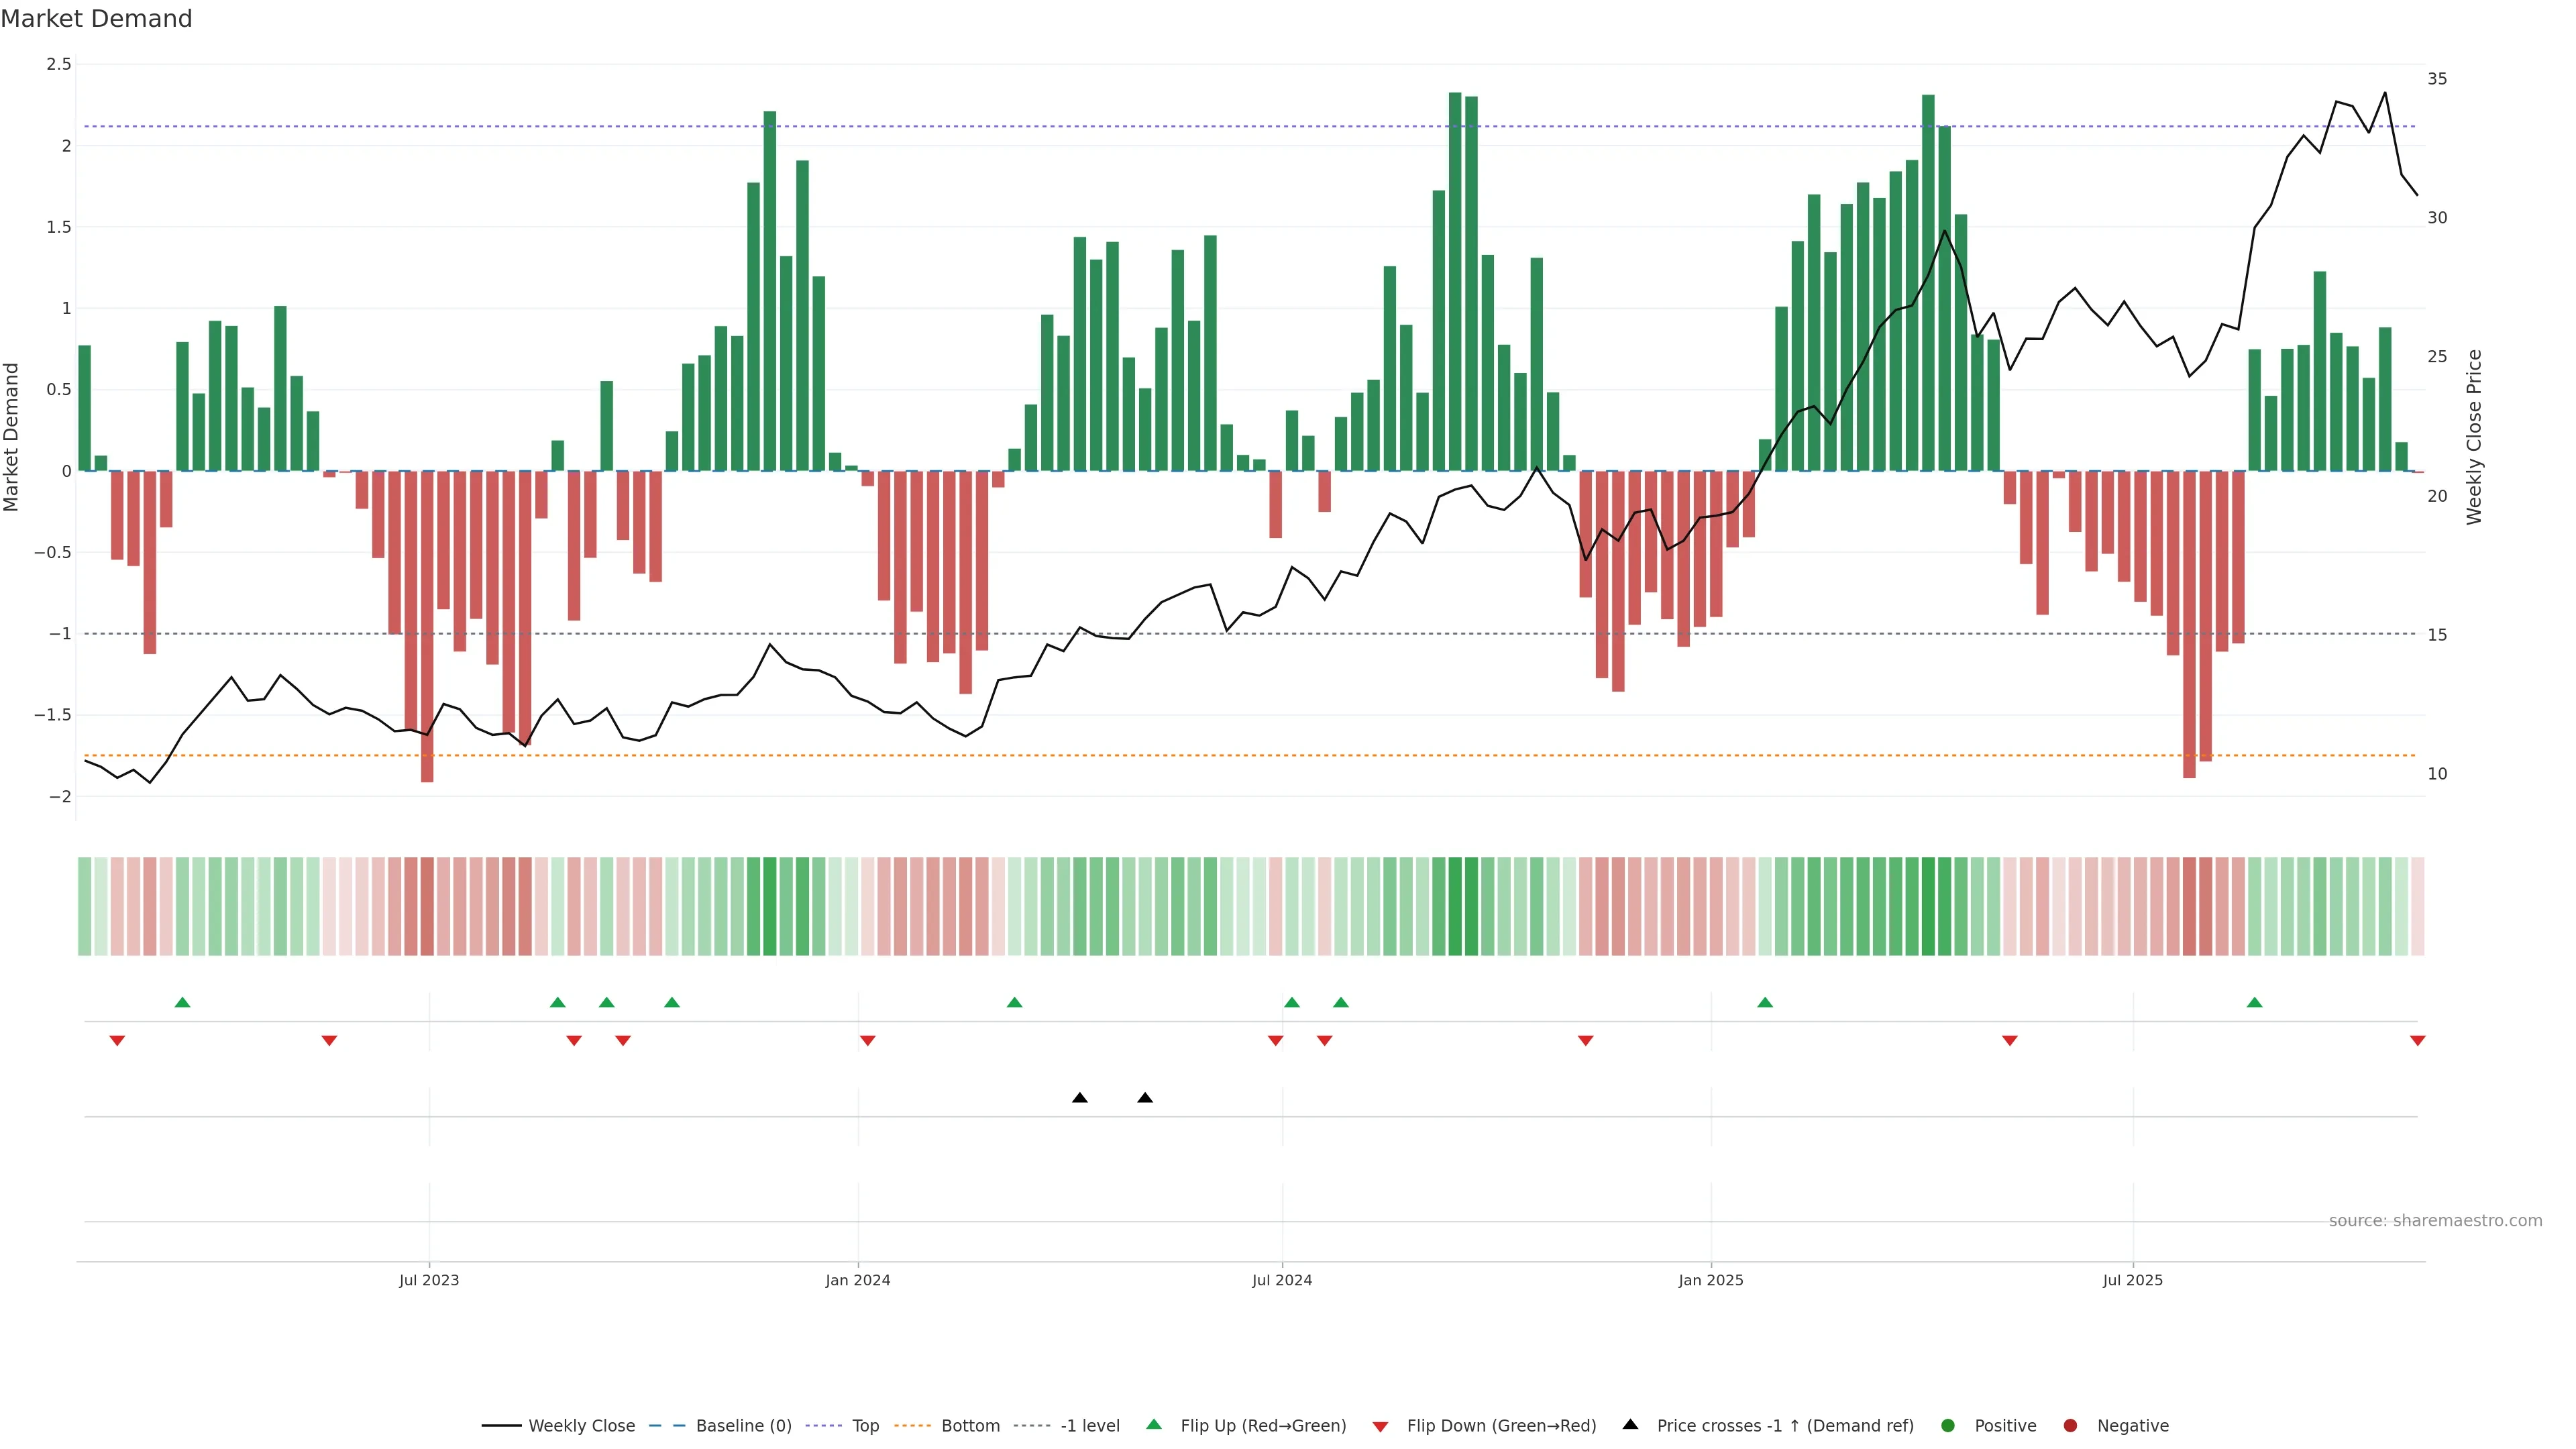Click the -1 level legend item

click(x=1089, y=1425)
